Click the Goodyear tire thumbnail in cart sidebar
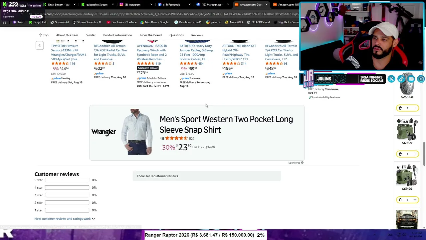This screenshot has width=426, height=240. click(x=407, y=84)
